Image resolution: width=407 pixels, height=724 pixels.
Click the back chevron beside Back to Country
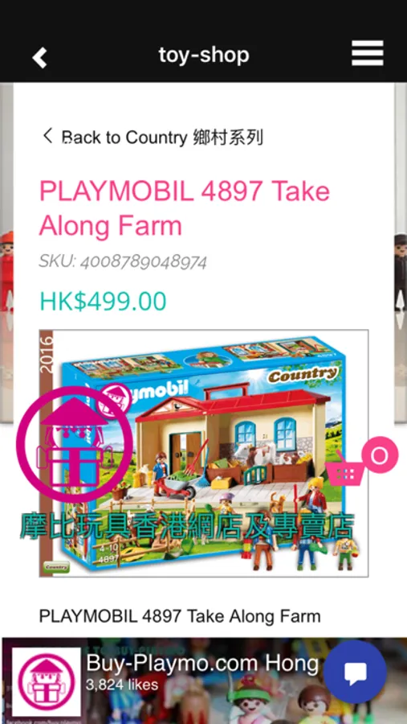(x=48, y=136)
